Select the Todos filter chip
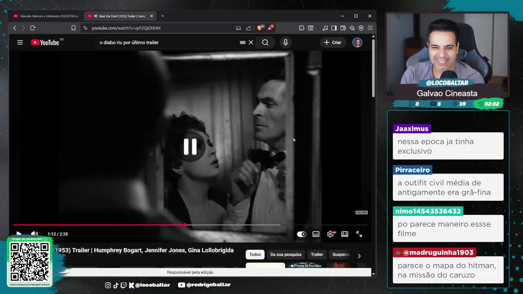The image size is (523, 294). pyautogui.click(x=255, y=254)
